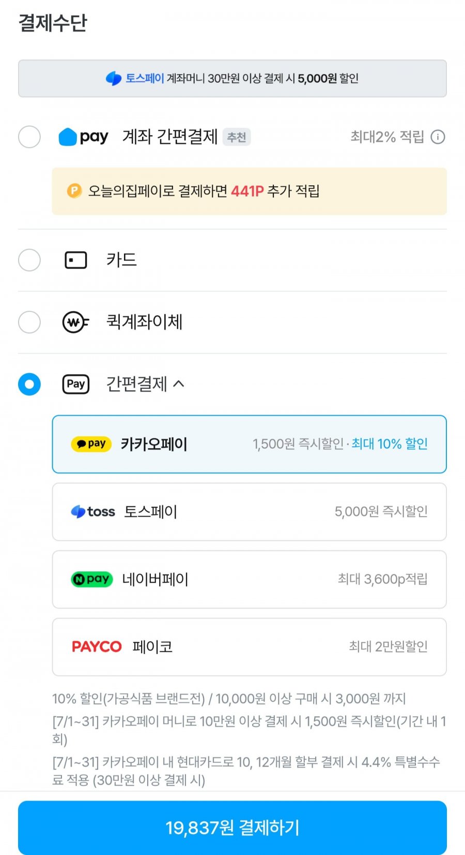Tap the won-plug icon for 퀵계좌이체
The height and width of the screenshot is (855, 465).
click(75, 322)
